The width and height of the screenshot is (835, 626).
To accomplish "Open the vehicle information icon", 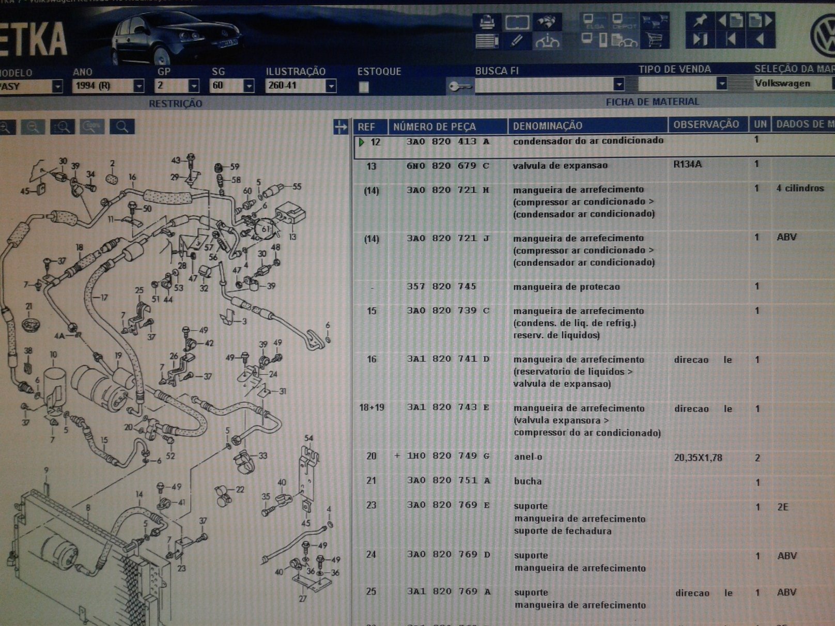I will 547,40.
